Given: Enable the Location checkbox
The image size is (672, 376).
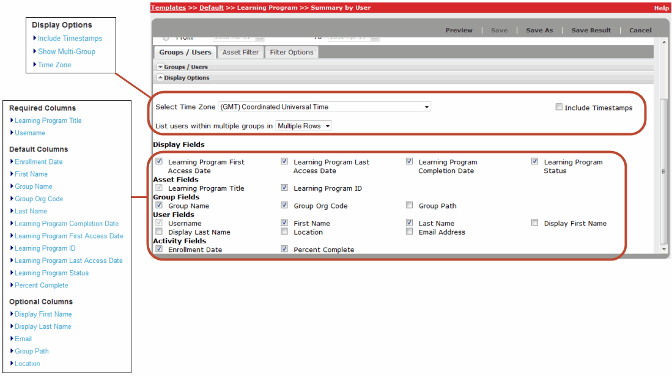Looking at the screenshot, I should coord(284,232).
